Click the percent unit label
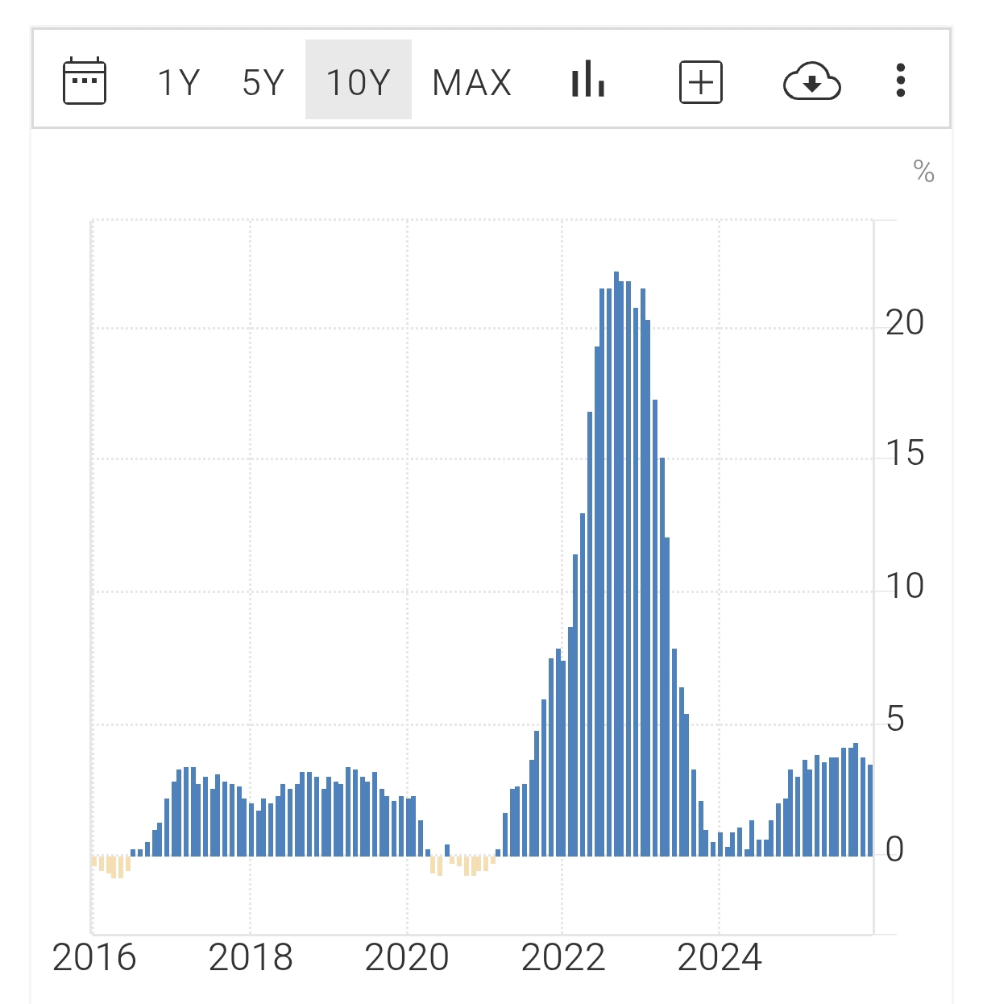Image resolution: width=983 pixels, height=1004 pixels. (923, 172)
